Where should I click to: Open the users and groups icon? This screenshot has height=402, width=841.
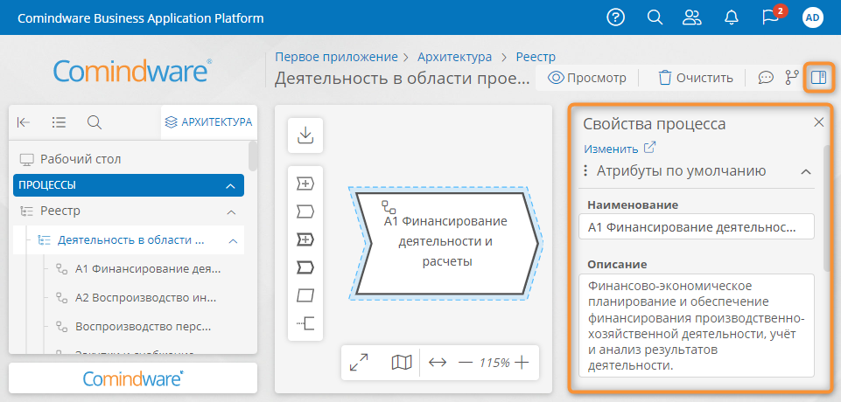click(x=692, y=17)
